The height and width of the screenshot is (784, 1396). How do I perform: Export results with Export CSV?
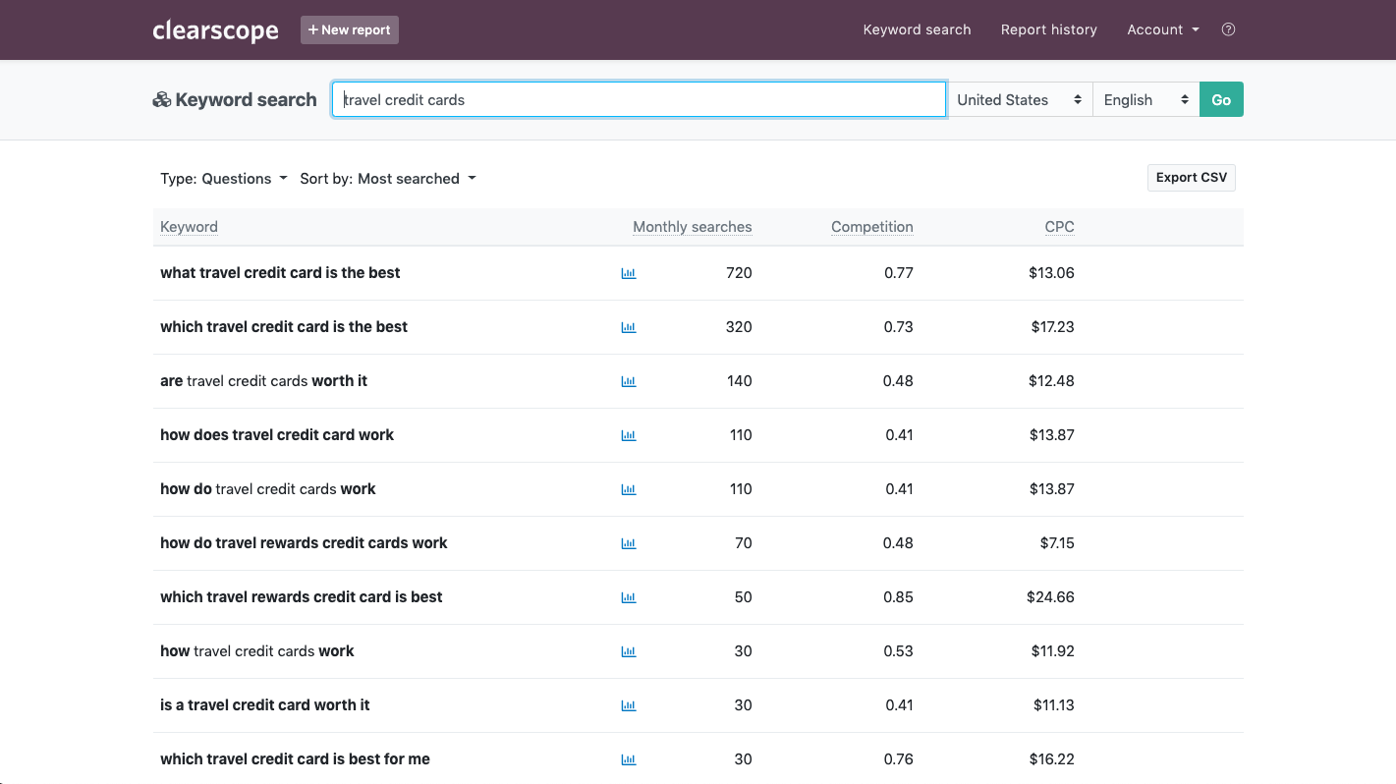pos(1191,178)
